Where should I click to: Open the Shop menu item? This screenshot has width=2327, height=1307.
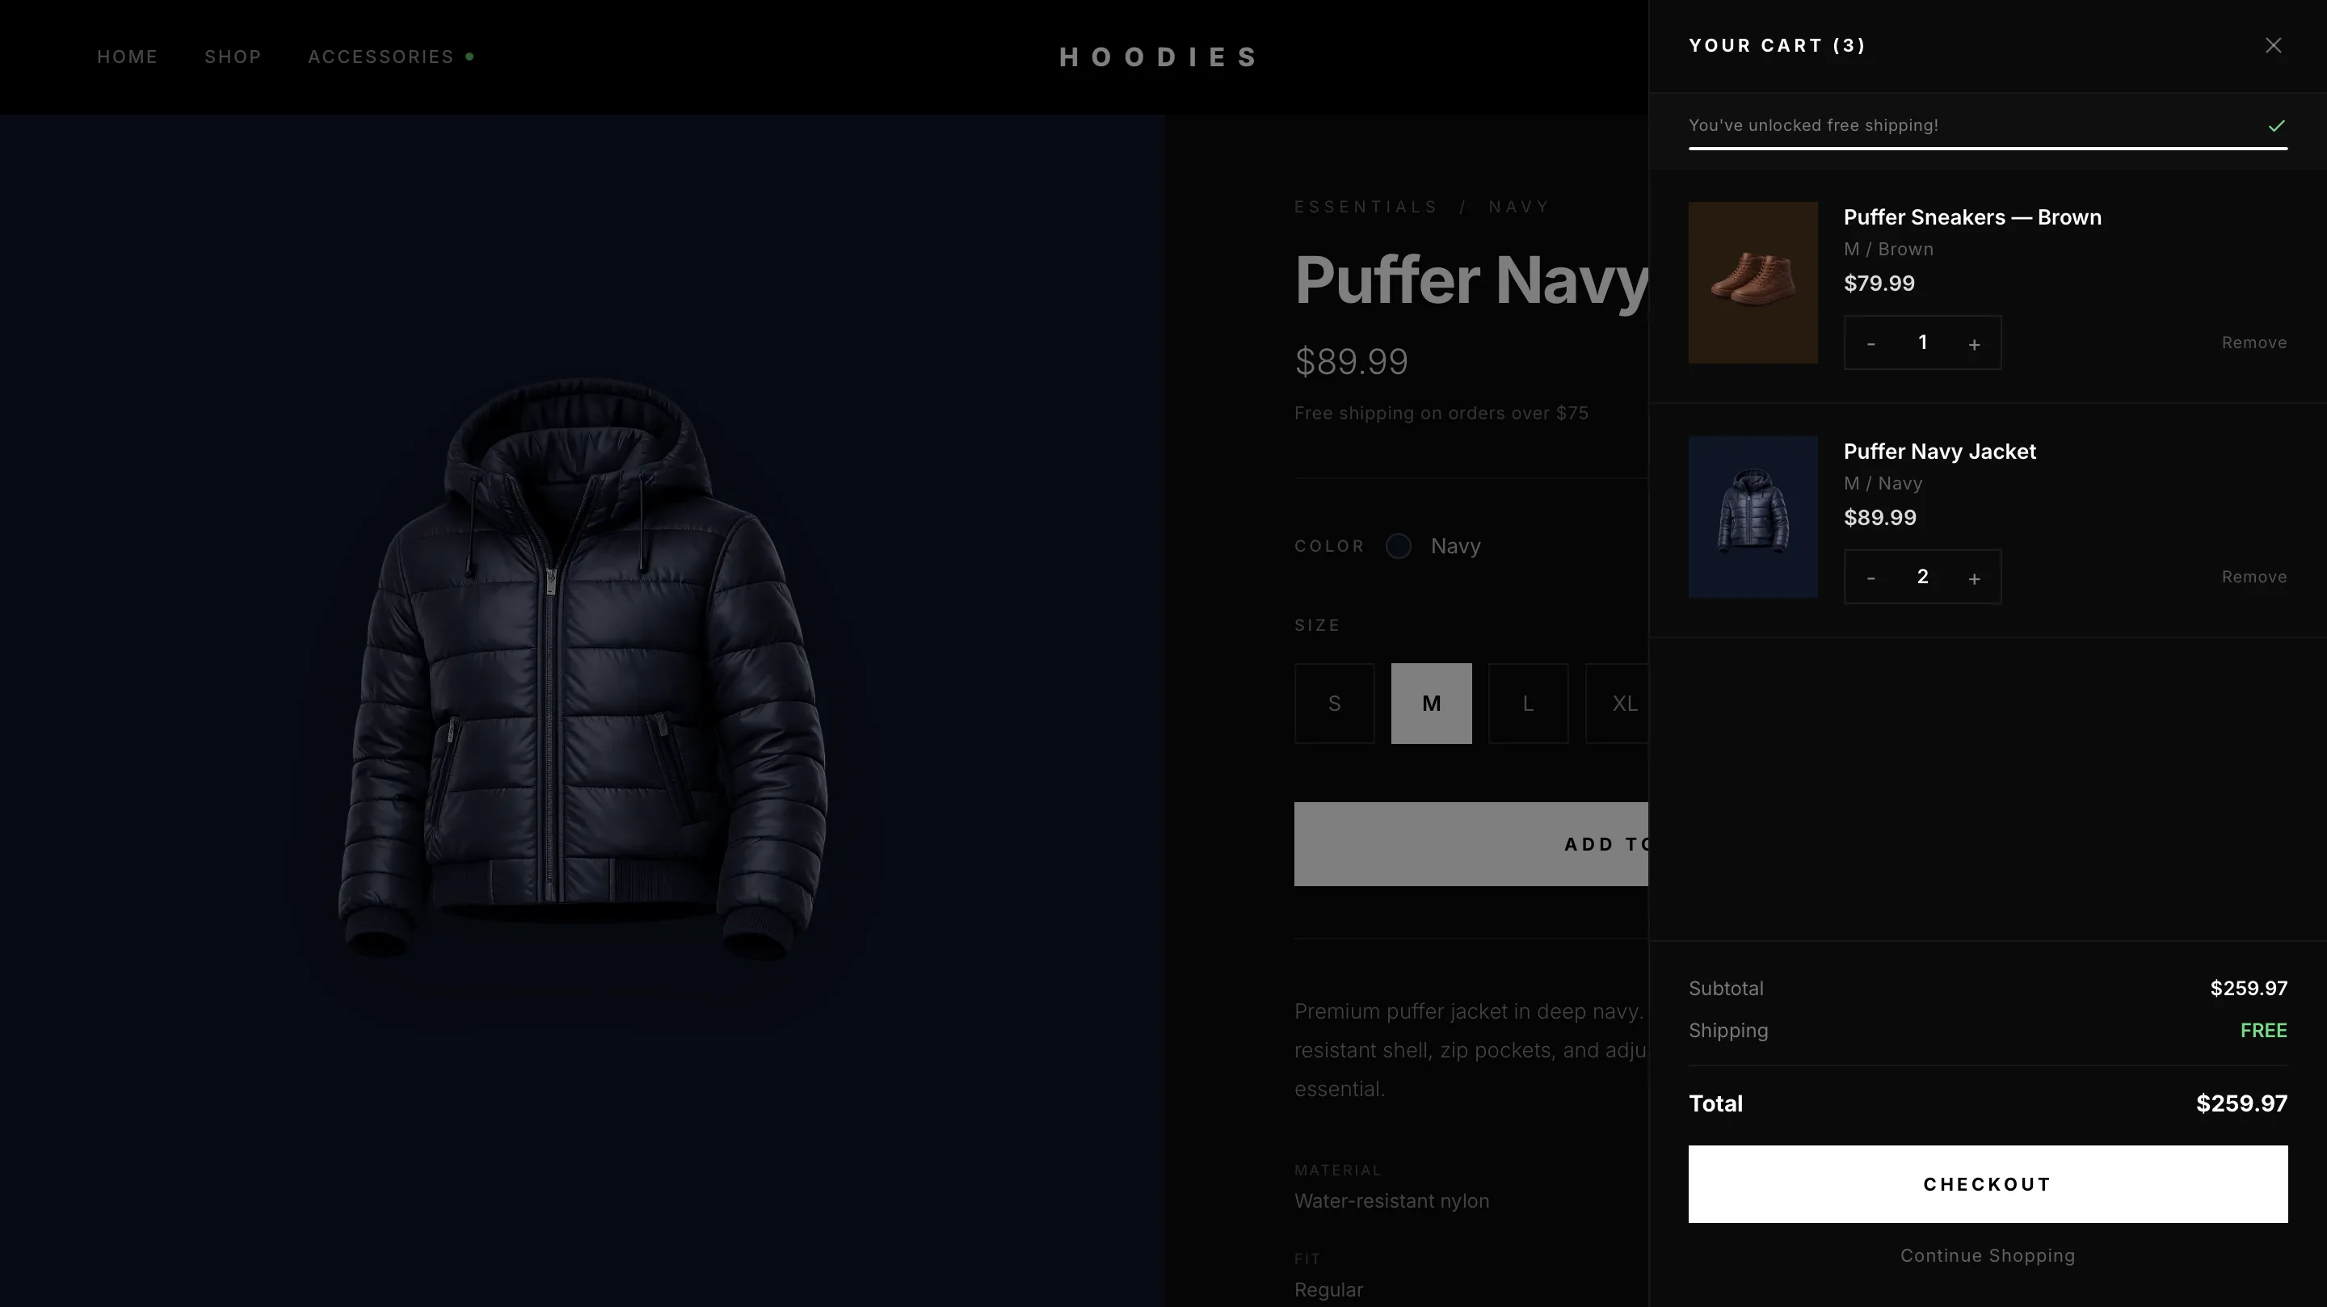(233, 57)
